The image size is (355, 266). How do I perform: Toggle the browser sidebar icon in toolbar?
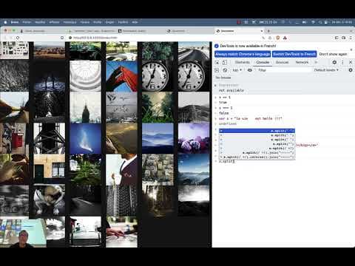337,38
